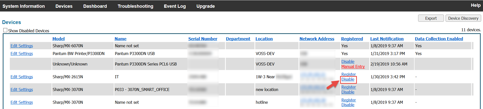
Task: Open the Upgrade menu item
Action: (205, 6)
